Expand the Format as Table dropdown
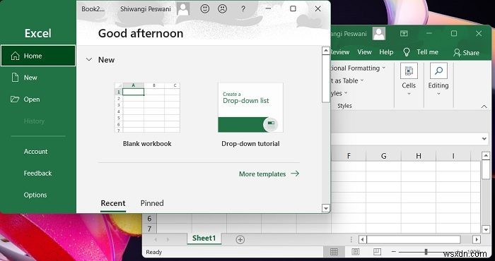Screen dimensions: 495x261 pos(362,80)
